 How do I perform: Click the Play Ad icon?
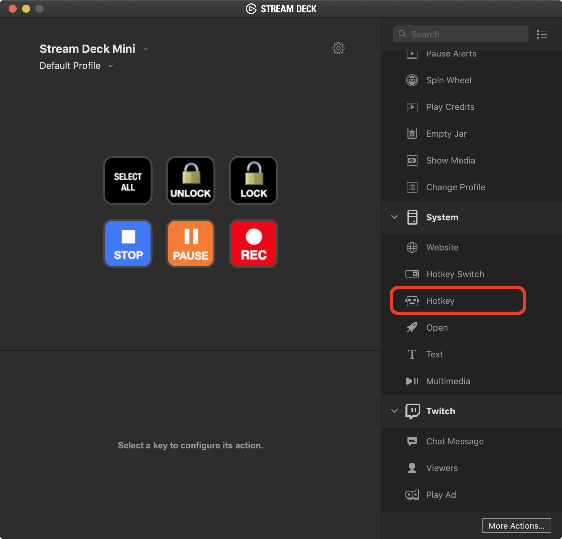(412, 495)
